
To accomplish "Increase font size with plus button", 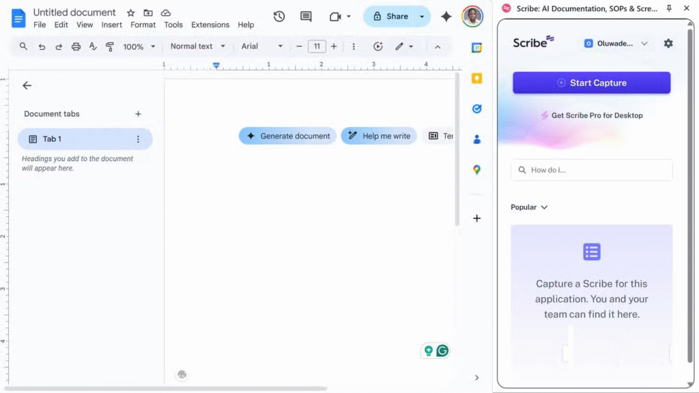I will click(334, 46).
